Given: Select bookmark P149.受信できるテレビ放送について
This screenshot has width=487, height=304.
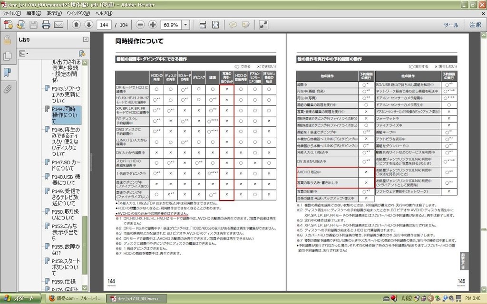Looking at the screenshot, I should 66,197.
